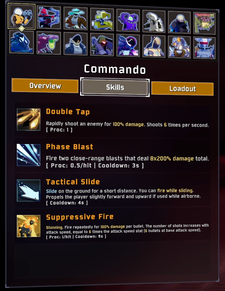Viewport: 225px width, 291px height.
Task: Pick the Mercenary blue visor portrait
Action: coord(179,22)
